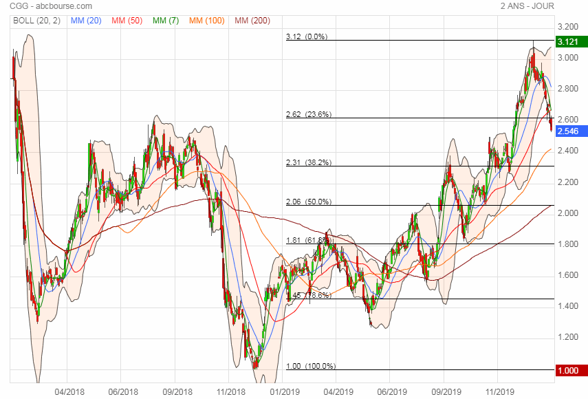The height and width of the screenshot is (399, 588).
Task: Click the 06/2018 date axis label
Action: pos(123,392)
